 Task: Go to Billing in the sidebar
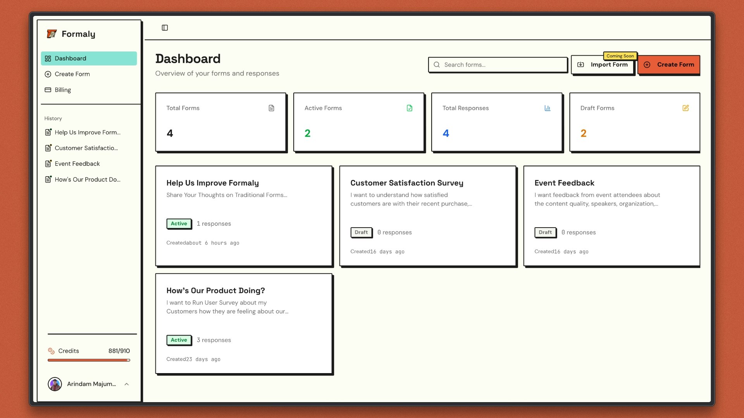(63, 90)
